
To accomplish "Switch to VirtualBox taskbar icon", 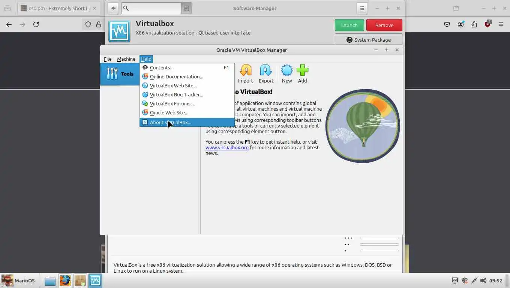I will (x=95, y=280).
